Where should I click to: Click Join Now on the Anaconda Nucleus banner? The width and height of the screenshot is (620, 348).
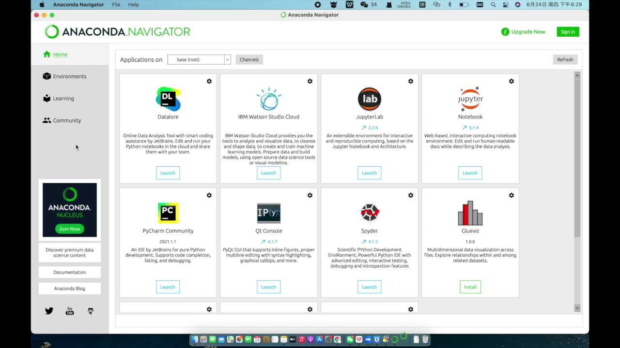[x=69, y=229]
